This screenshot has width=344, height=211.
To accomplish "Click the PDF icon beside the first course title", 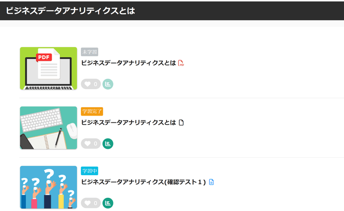I will (181, 63).
